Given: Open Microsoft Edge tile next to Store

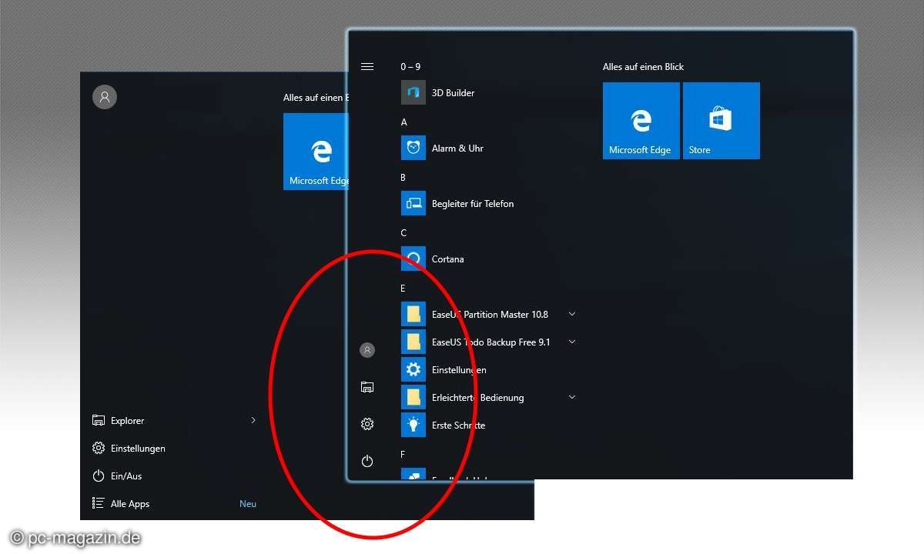Looking at the screenshot, I should [641, 121].
